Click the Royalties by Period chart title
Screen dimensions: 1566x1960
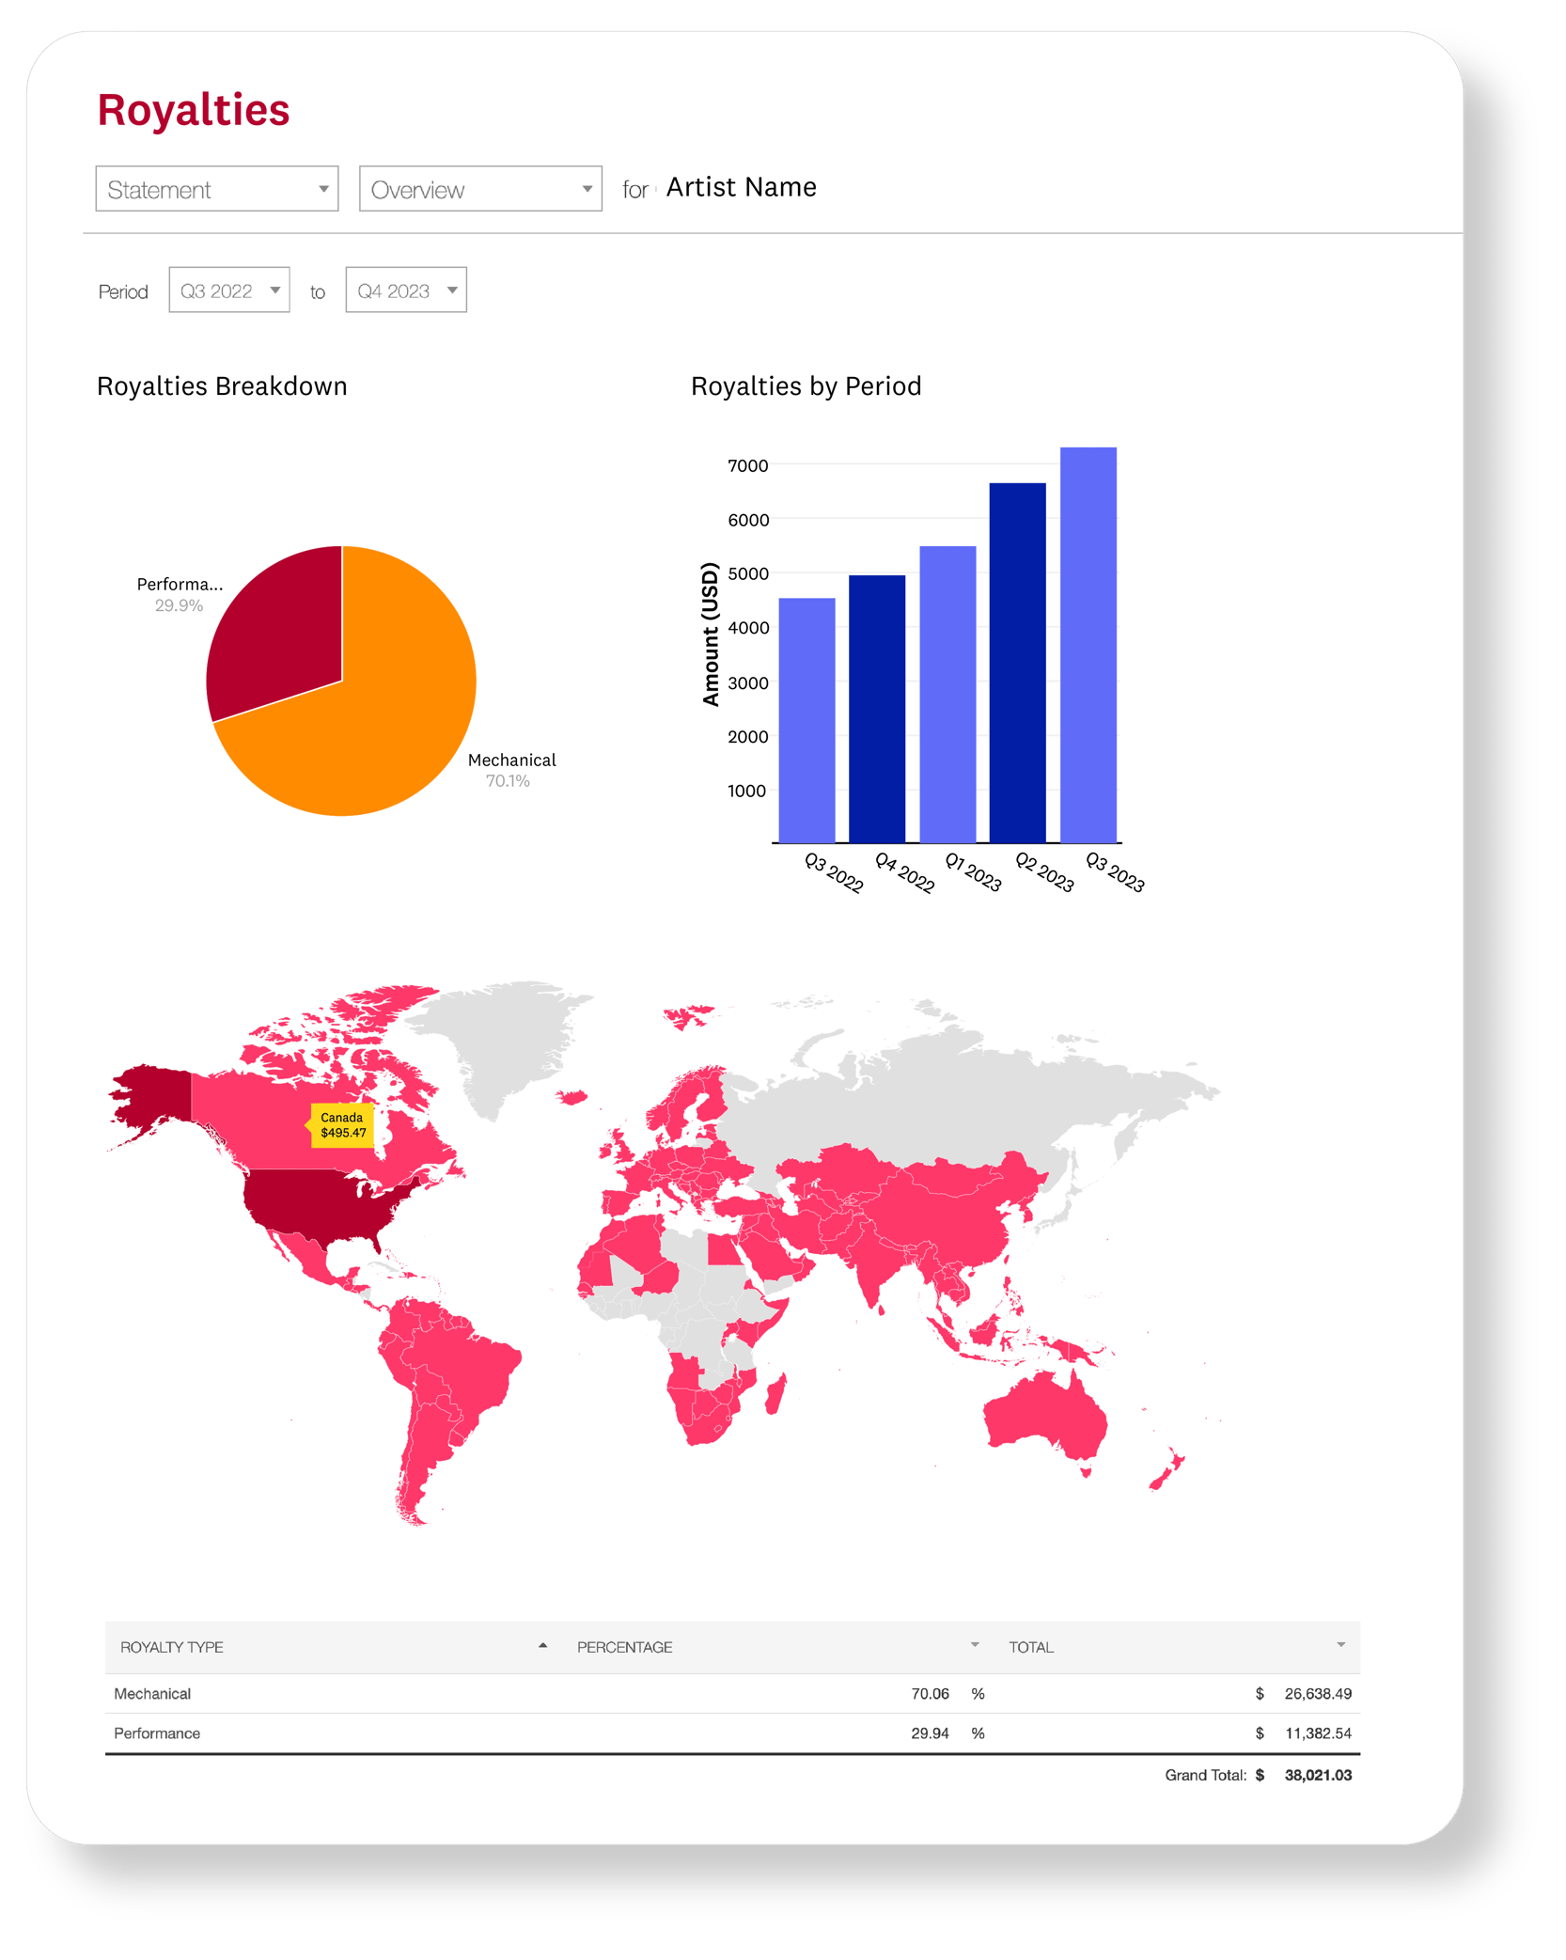pyautogui.click(x=805, y=385)
